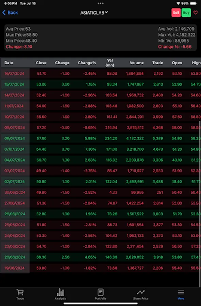Open the More menu tab
The height and width of the screenshot is (306, 201).
pyautogui.click(x=181, y=294)
